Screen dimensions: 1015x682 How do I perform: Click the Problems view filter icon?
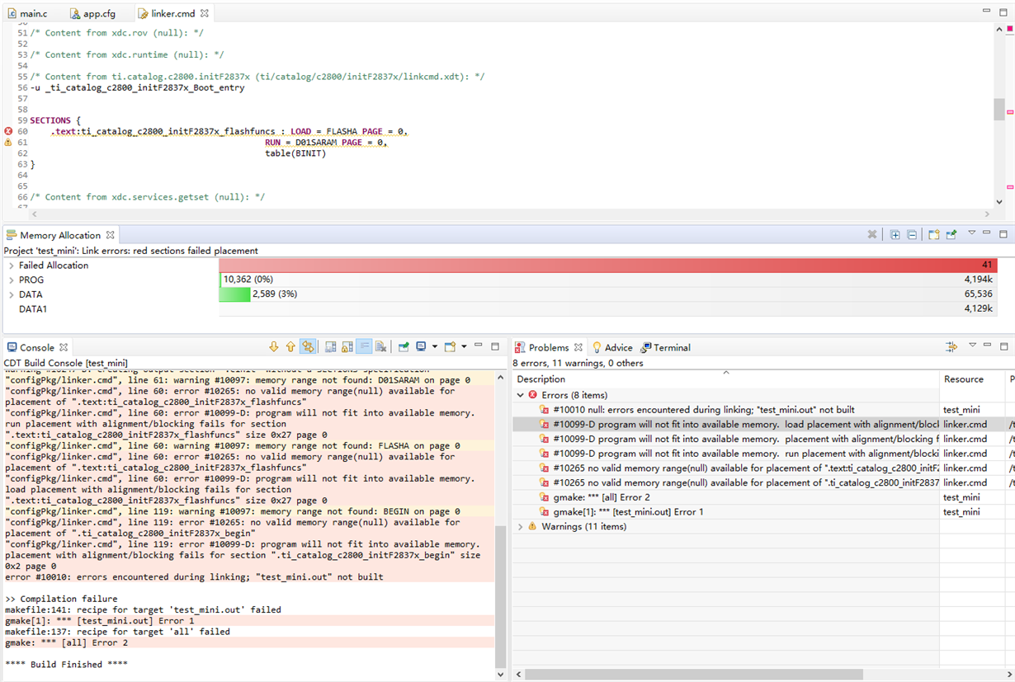tap(951, 347)
